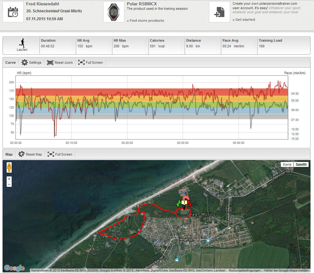
Task: Click the HR (bpm) axis title
Action: click(x=24, y=73)
